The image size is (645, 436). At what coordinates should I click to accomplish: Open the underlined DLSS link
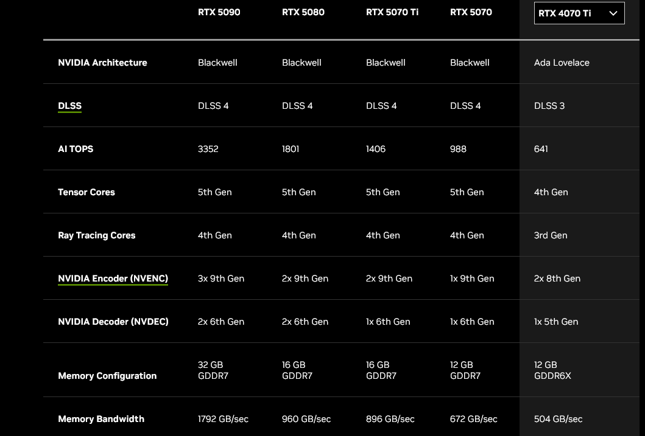point(69,106)
